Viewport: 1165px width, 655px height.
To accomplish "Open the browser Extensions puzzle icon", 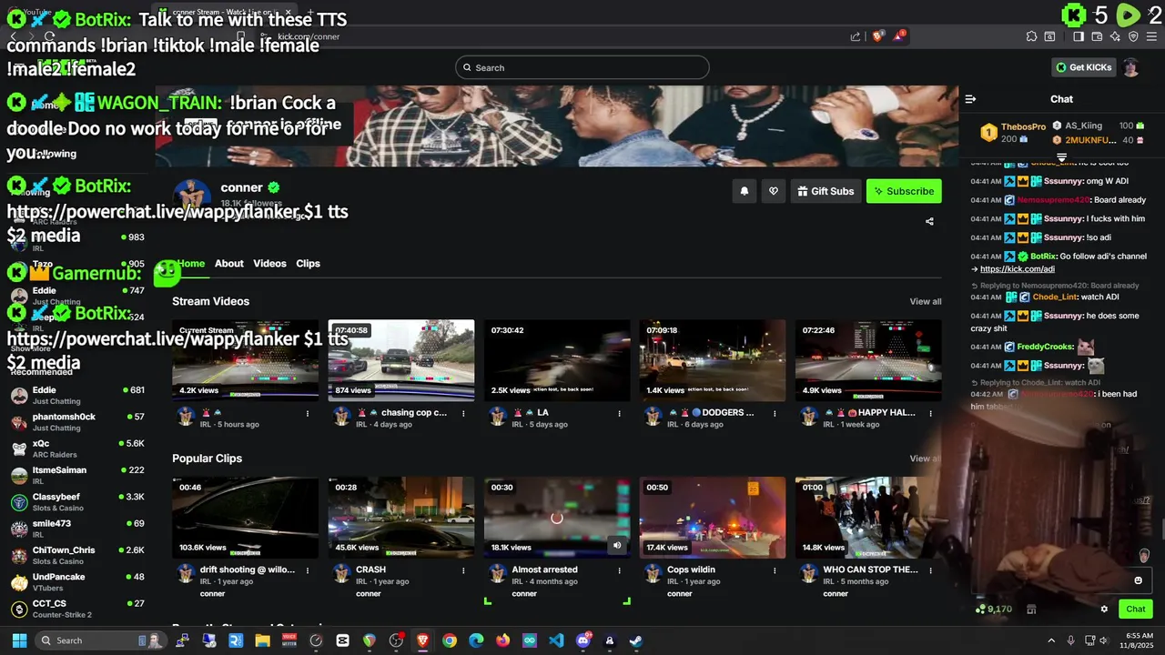I will pos(1031,36).
